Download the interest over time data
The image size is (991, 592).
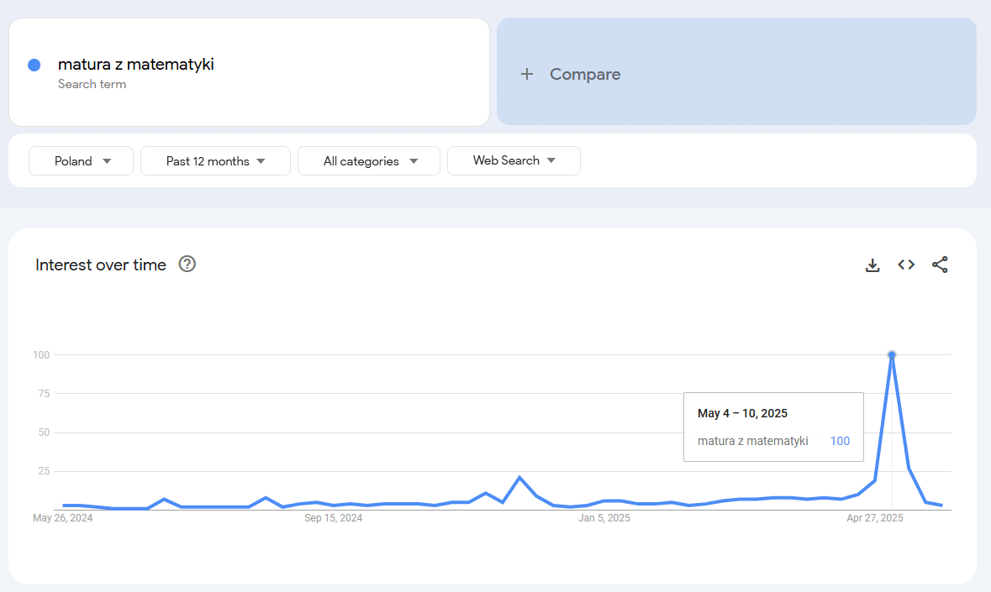(x=872, y=265)
